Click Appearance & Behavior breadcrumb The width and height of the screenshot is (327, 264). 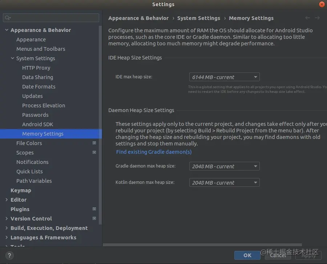point(138,18)
